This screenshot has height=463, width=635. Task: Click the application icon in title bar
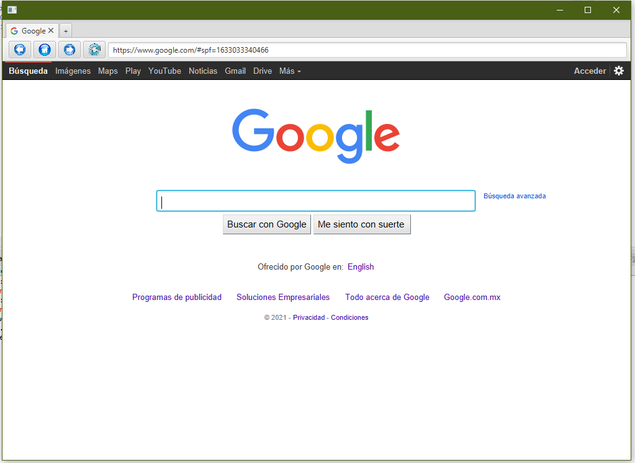[x=12, y=10]
